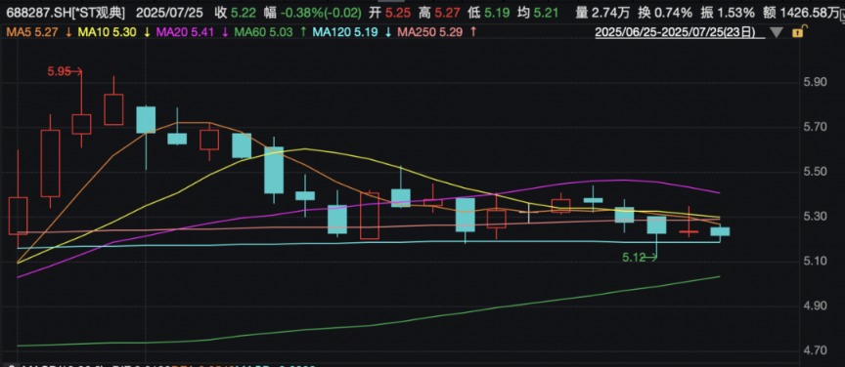Click the partially visible icon after 1426.58万

point(843,12)
